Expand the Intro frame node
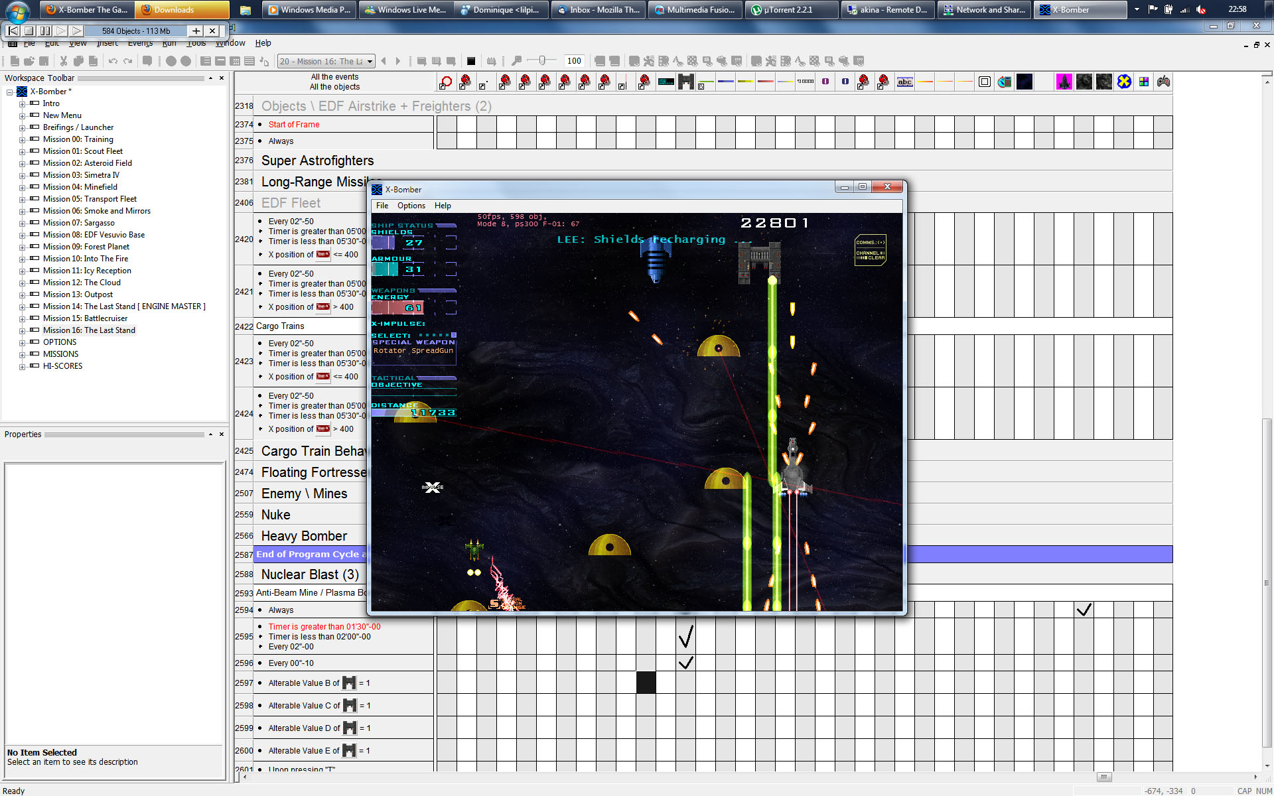1274x796 pixels. point(22,104)
